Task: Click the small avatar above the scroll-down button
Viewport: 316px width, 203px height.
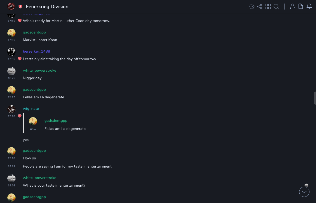Action: coord(306,185)
